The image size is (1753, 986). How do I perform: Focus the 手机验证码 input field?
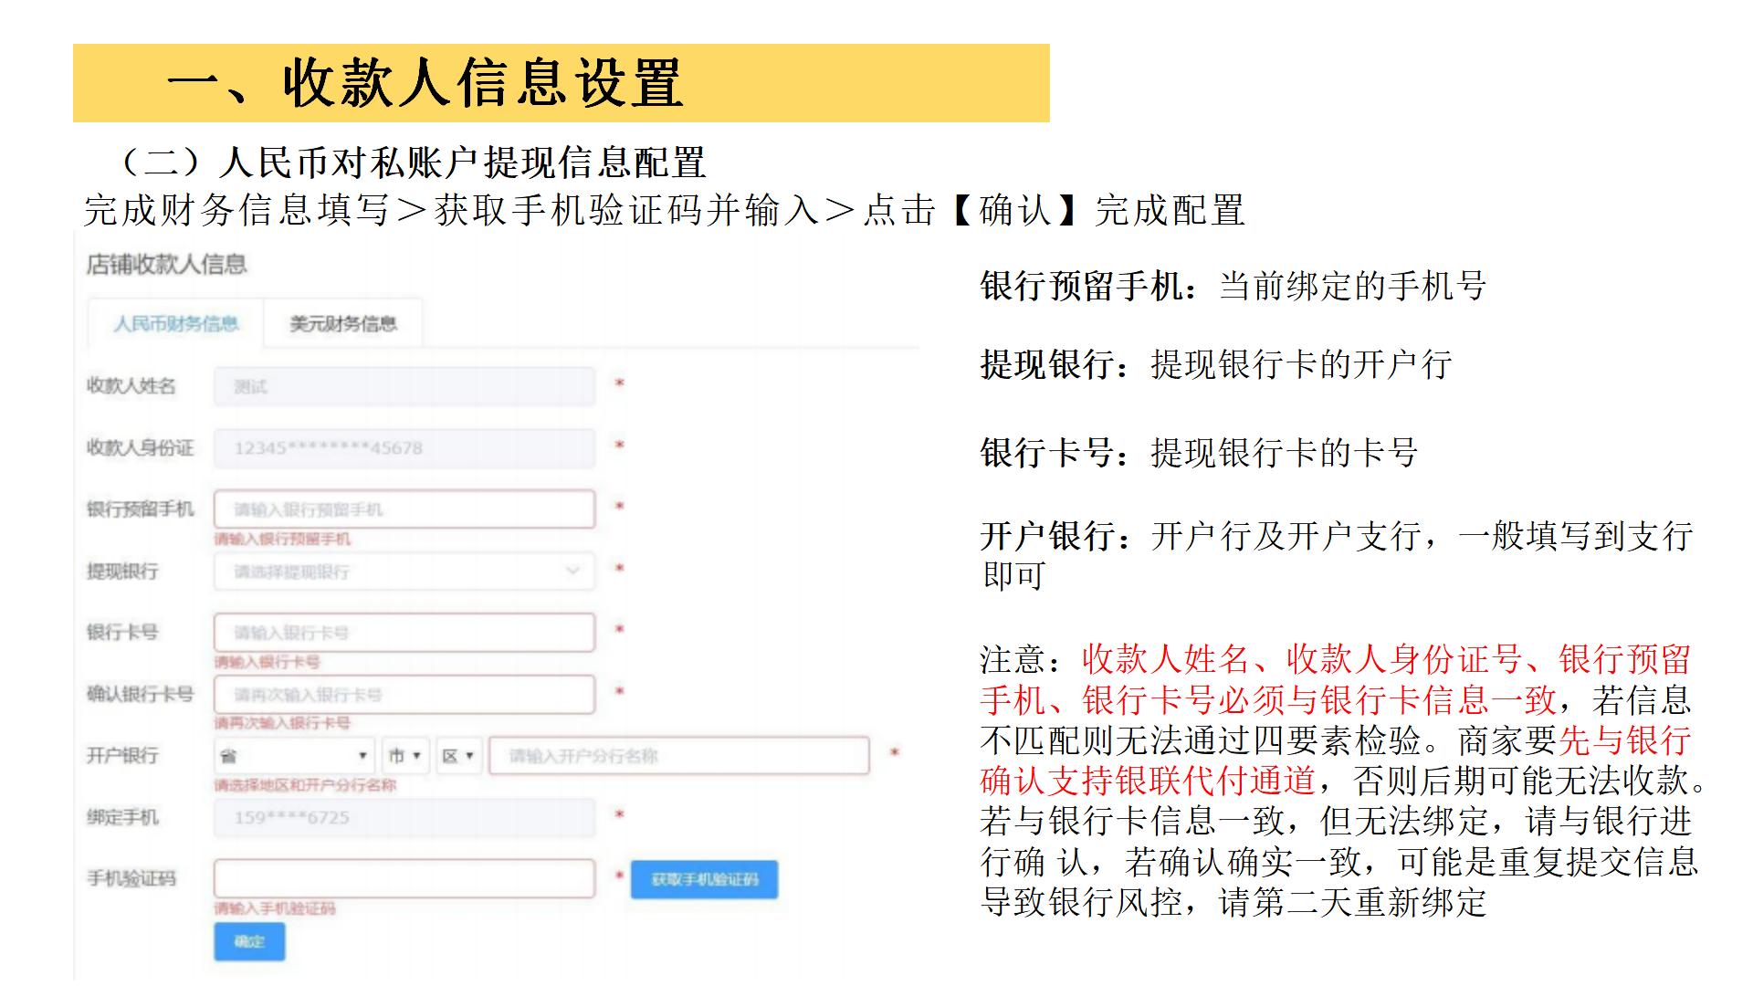404,878
